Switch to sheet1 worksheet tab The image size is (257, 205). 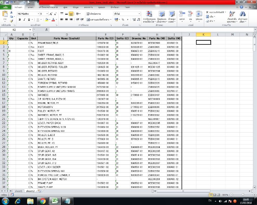point(19,191)
